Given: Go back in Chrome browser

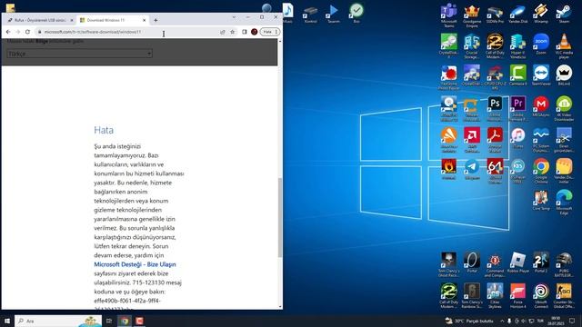Looking at the screenshot, I should [8, 32].
